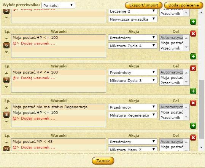Expand Mikstura Regeneracji item dropdown

click(133, 115)
